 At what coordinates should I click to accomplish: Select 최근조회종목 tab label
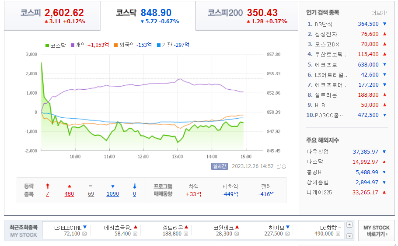click(x=23, y=227)
